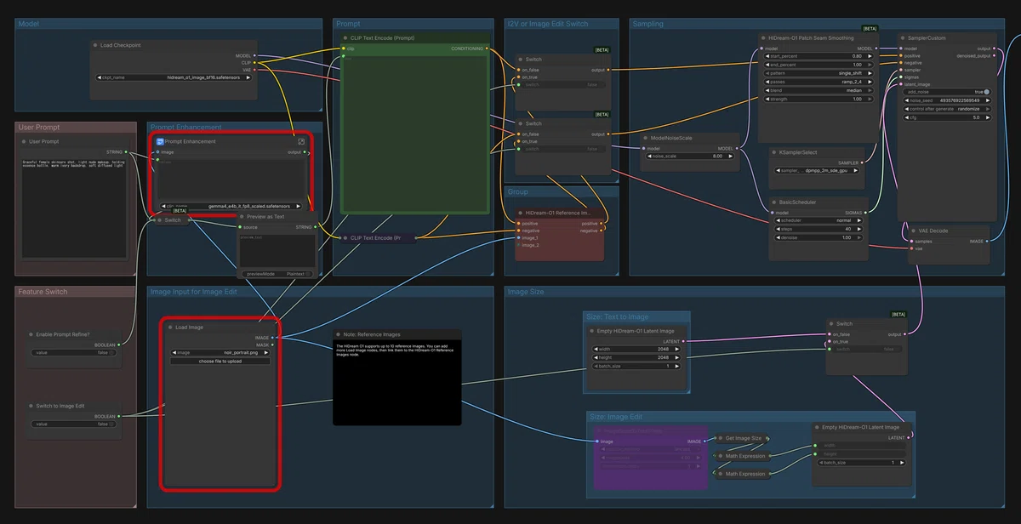The image size is (1021, 524).
Task: Open the blend dropdown set to median
Action: click(x=818, y=90)
